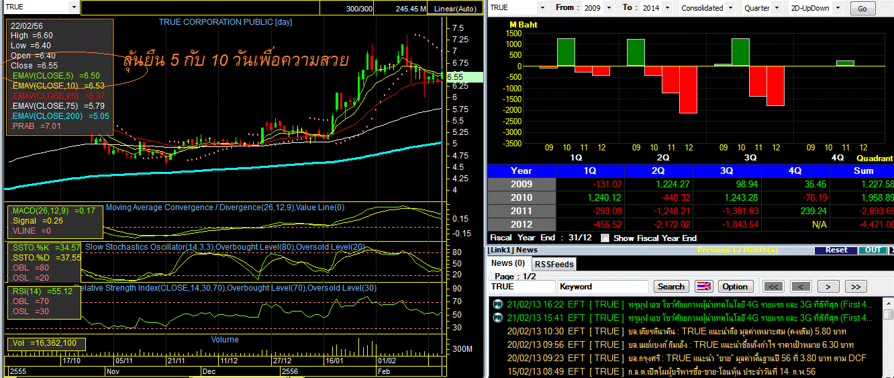Click the Keyword input field
The height and width of the screenshot is (378, 894).
click(x=604, y=287)
